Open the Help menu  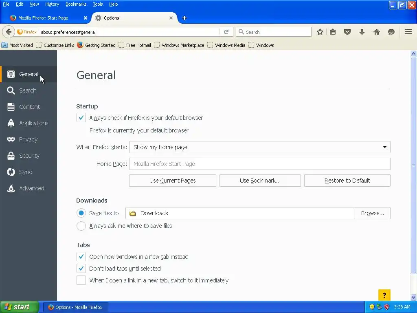[113, 4]
